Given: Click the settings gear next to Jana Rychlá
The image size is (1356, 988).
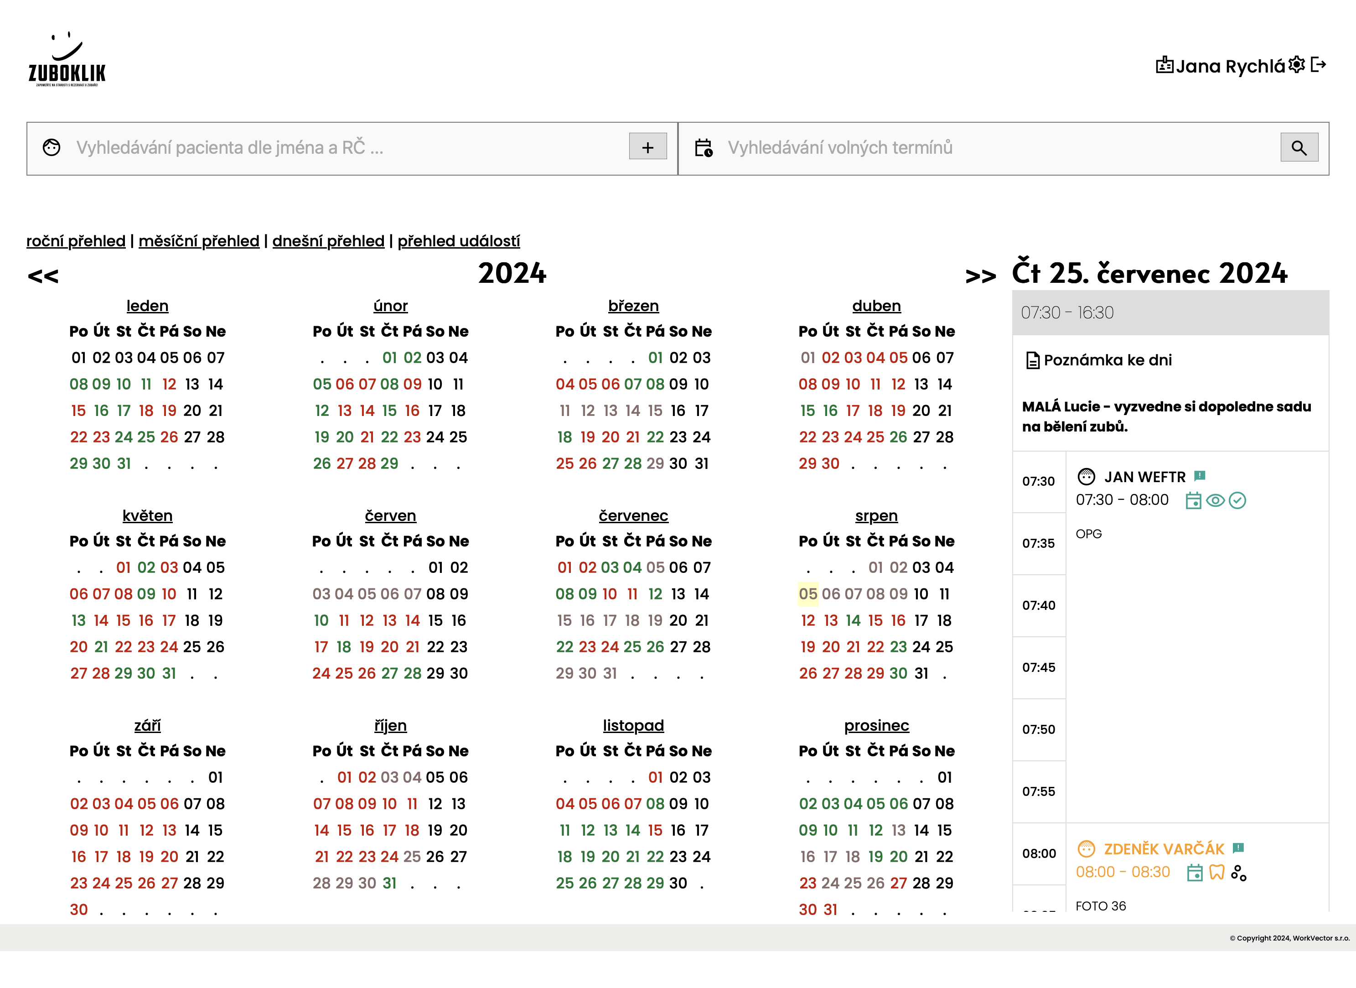Looking at the screenshot, I should (1296, 65).
